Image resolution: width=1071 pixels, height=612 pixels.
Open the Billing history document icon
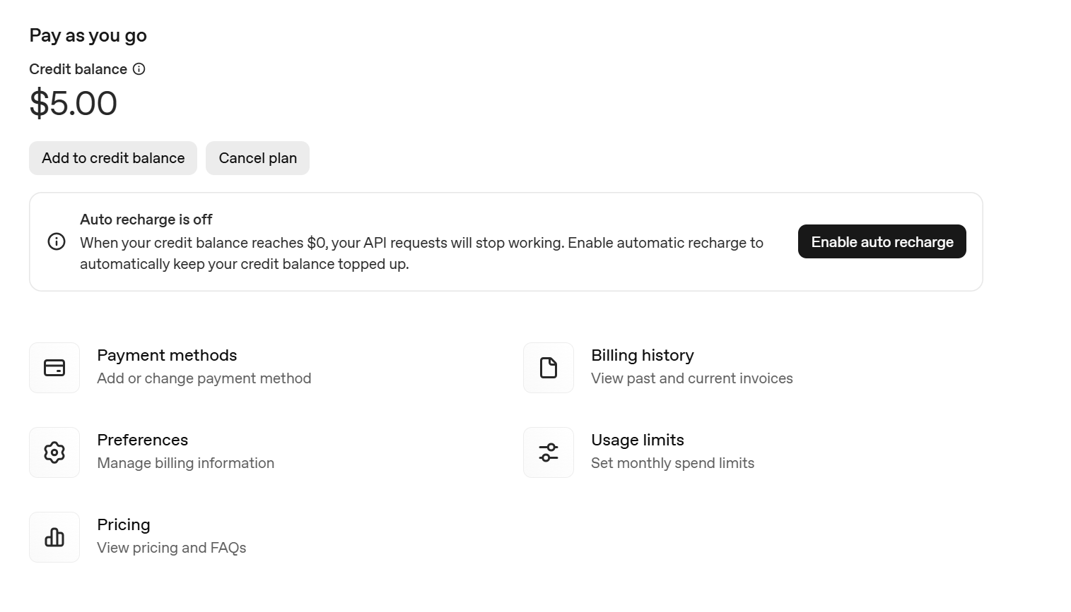pyautogui.click(x=549, y=368)
